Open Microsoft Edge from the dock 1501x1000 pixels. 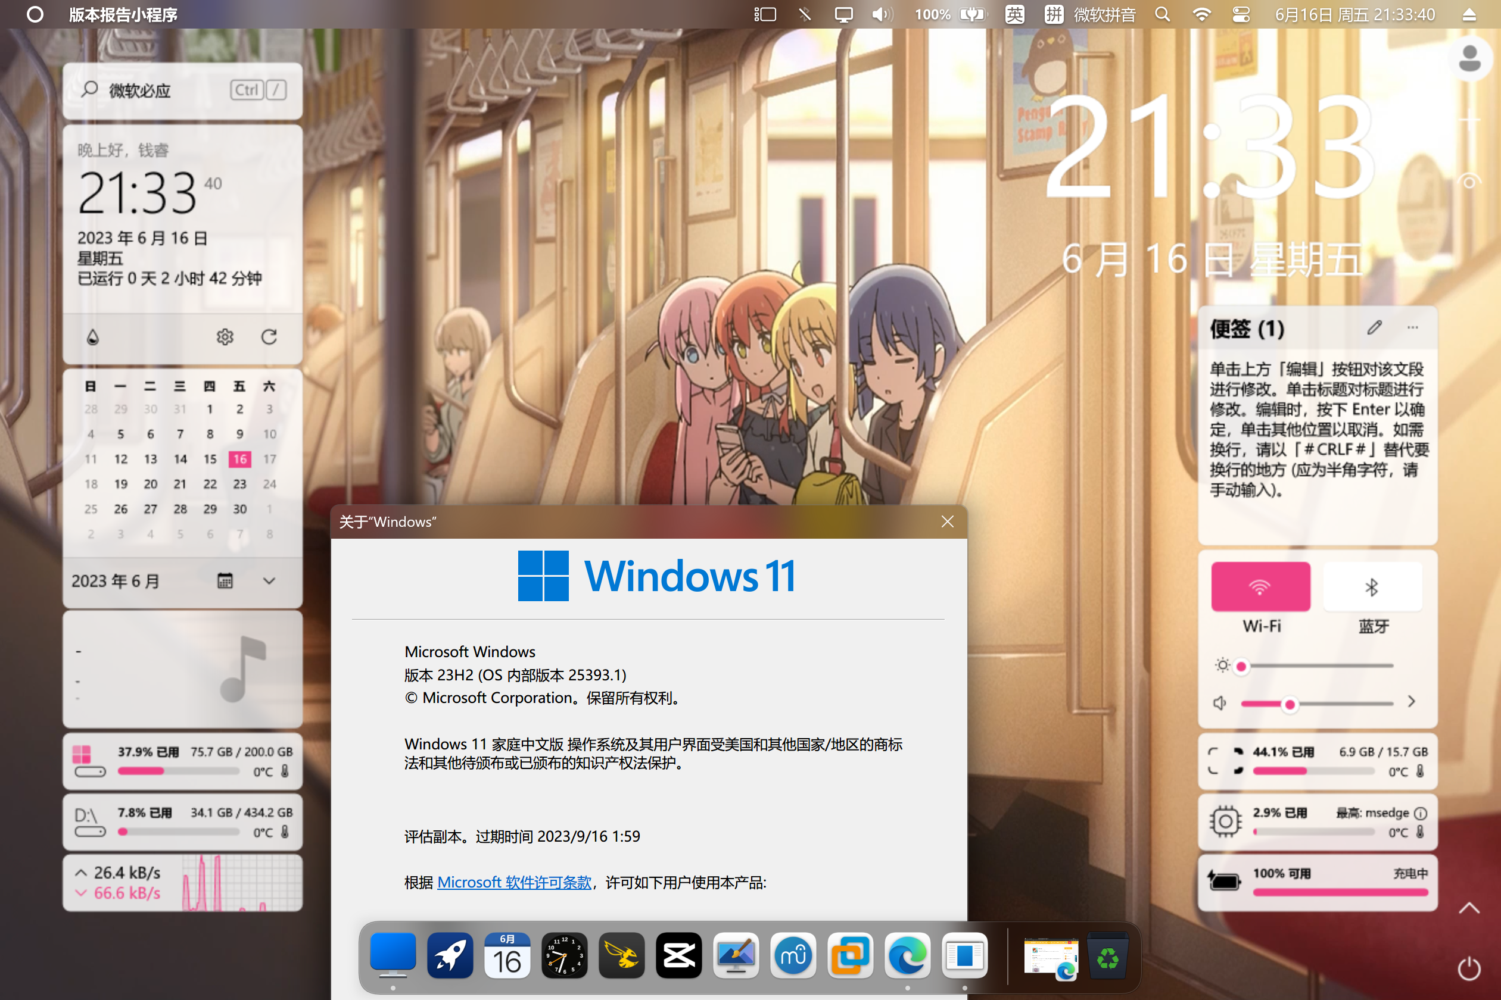pos(908,955)
